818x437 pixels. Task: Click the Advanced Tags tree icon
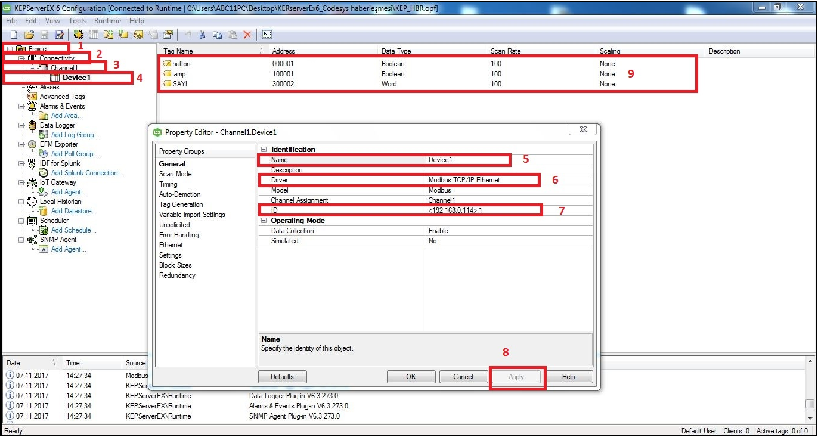click(32, 97)
